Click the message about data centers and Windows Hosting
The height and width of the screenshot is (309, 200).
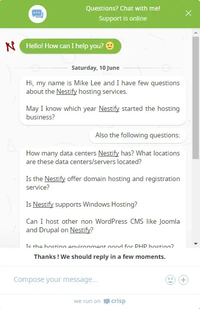coord(103,197)
